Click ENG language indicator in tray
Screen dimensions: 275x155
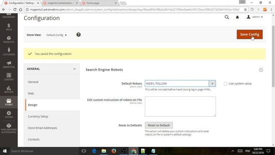point(247,151)
